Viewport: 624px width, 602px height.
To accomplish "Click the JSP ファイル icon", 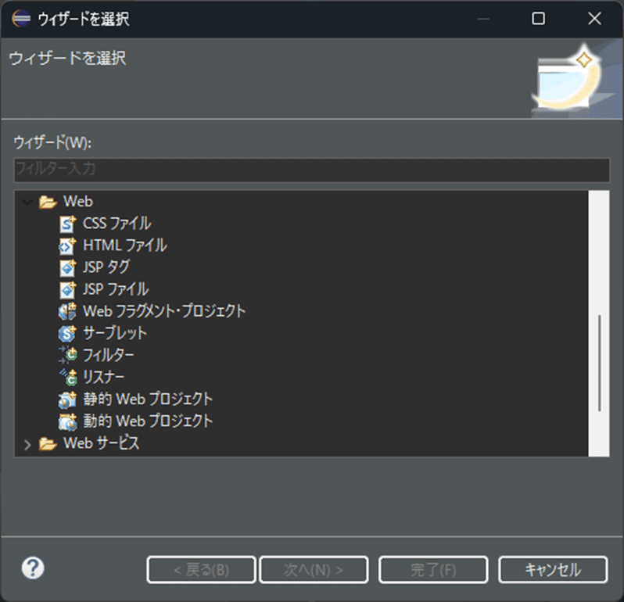I will (x=67, y=289).
